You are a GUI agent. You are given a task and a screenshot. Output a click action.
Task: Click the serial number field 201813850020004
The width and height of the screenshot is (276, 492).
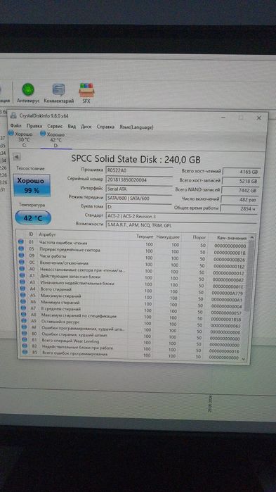pos(139,179)
